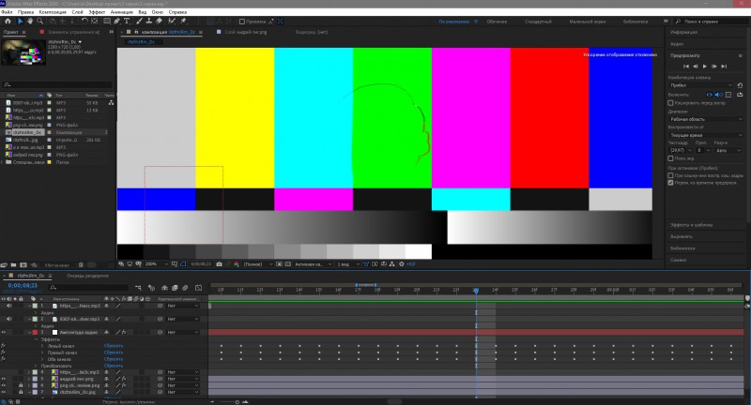Viewport: 751px width, 405px height.
Task: Open the Эффект menu
Action: click(97, 12)
